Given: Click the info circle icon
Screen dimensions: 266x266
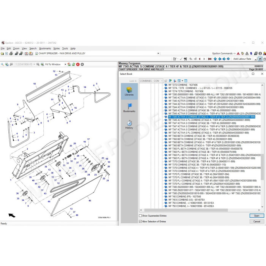Looking at the screenshot, I should 260,54.
